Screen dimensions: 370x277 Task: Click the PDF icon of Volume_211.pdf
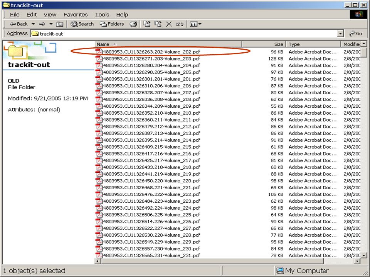click(99, 120)
